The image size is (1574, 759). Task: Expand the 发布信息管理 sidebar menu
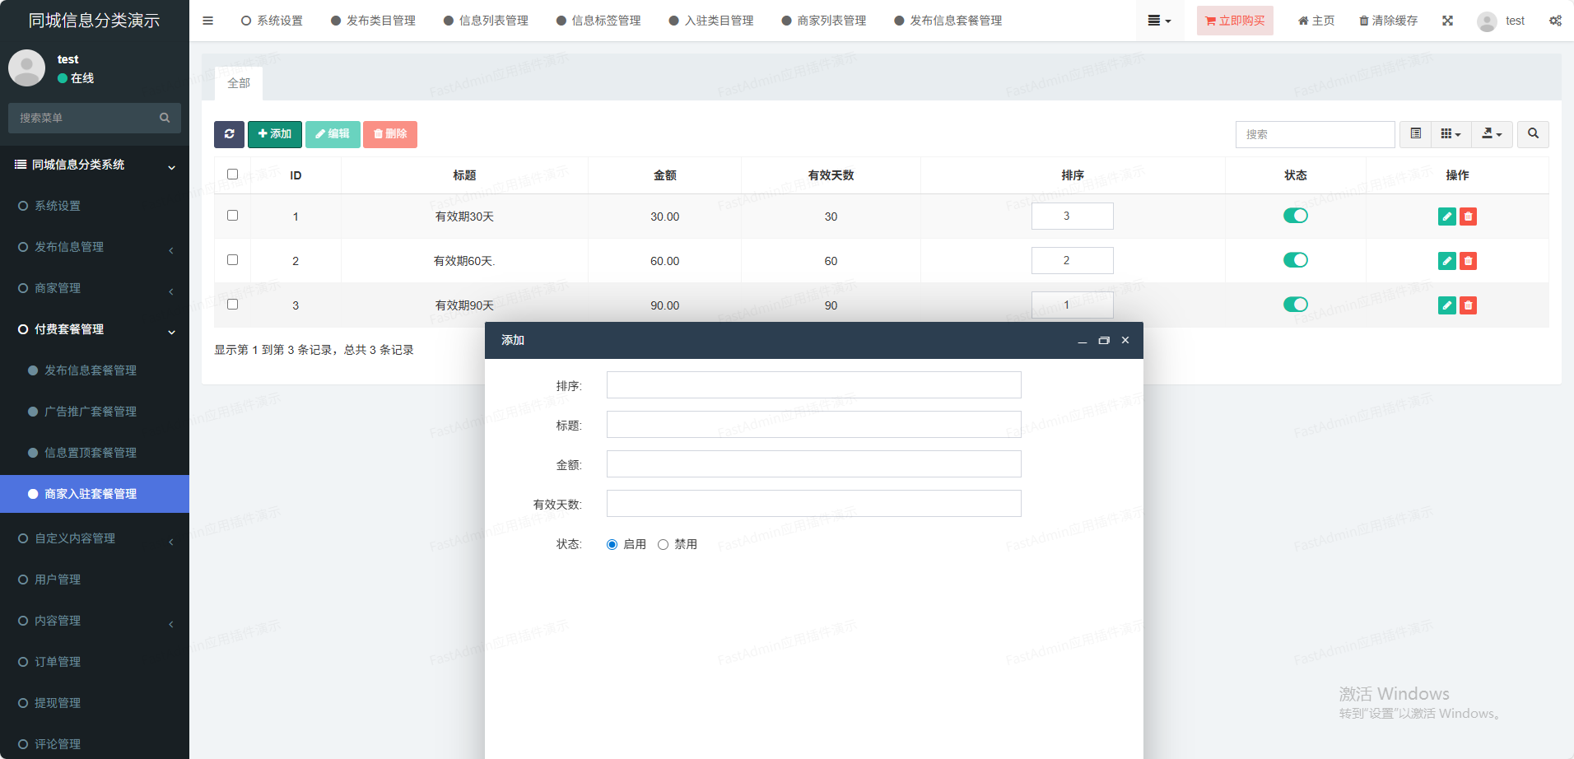pos(95,247)
